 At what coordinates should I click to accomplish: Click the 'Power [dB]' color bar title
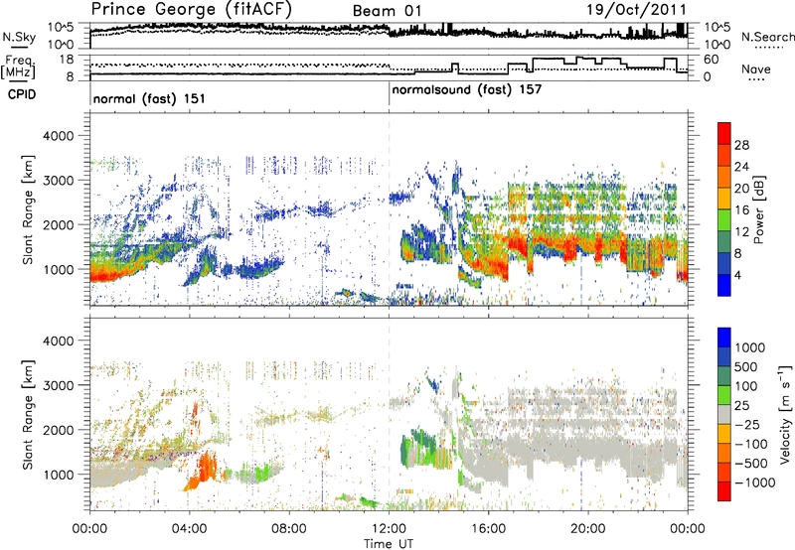(758, 209)
